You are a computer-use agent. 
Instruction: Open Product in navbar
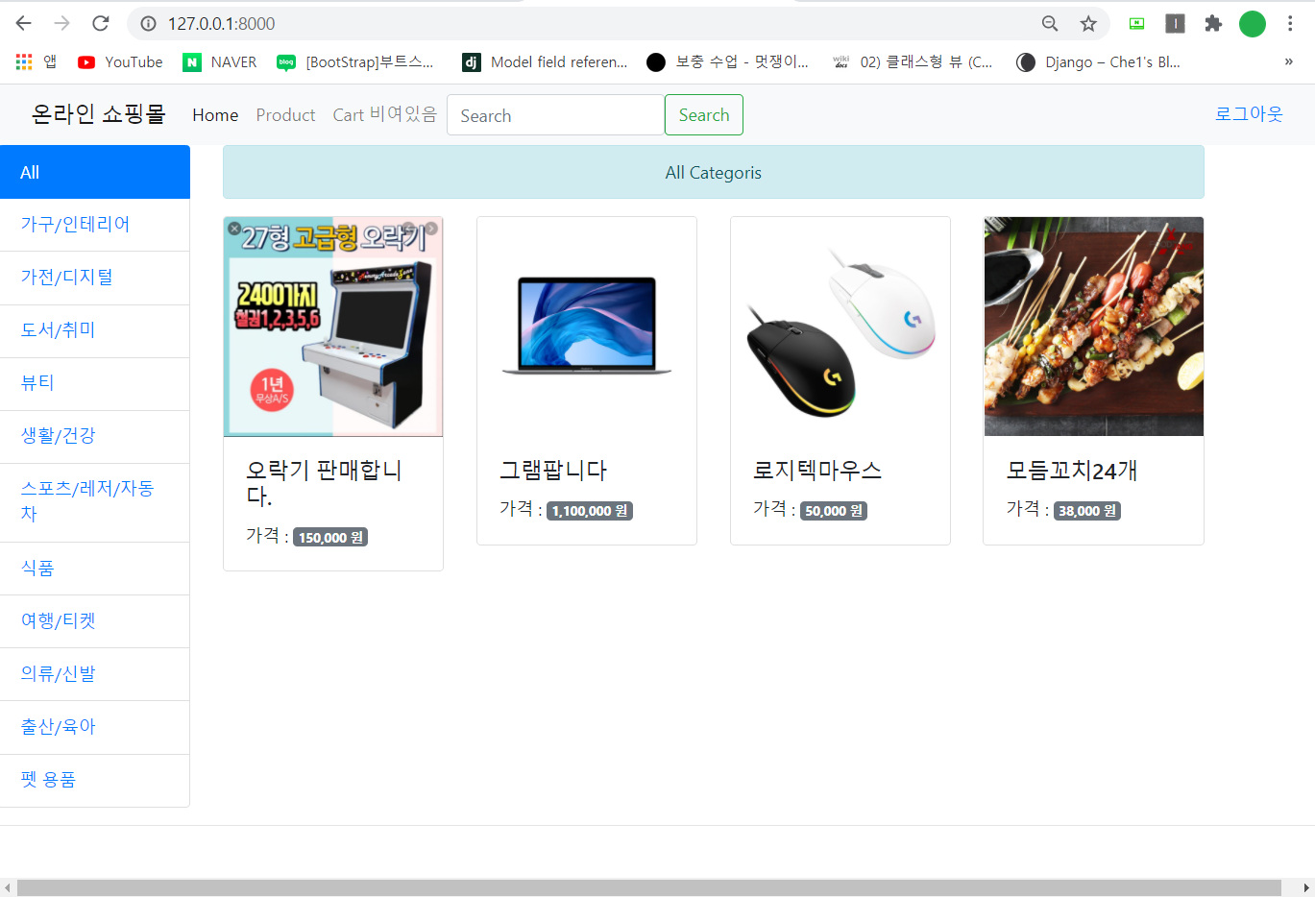[285, 115]
